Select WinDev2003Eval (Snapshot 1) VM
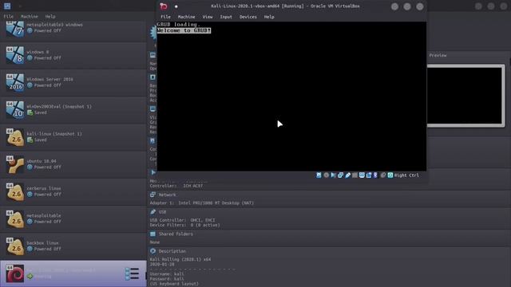 tap(73, 110)
